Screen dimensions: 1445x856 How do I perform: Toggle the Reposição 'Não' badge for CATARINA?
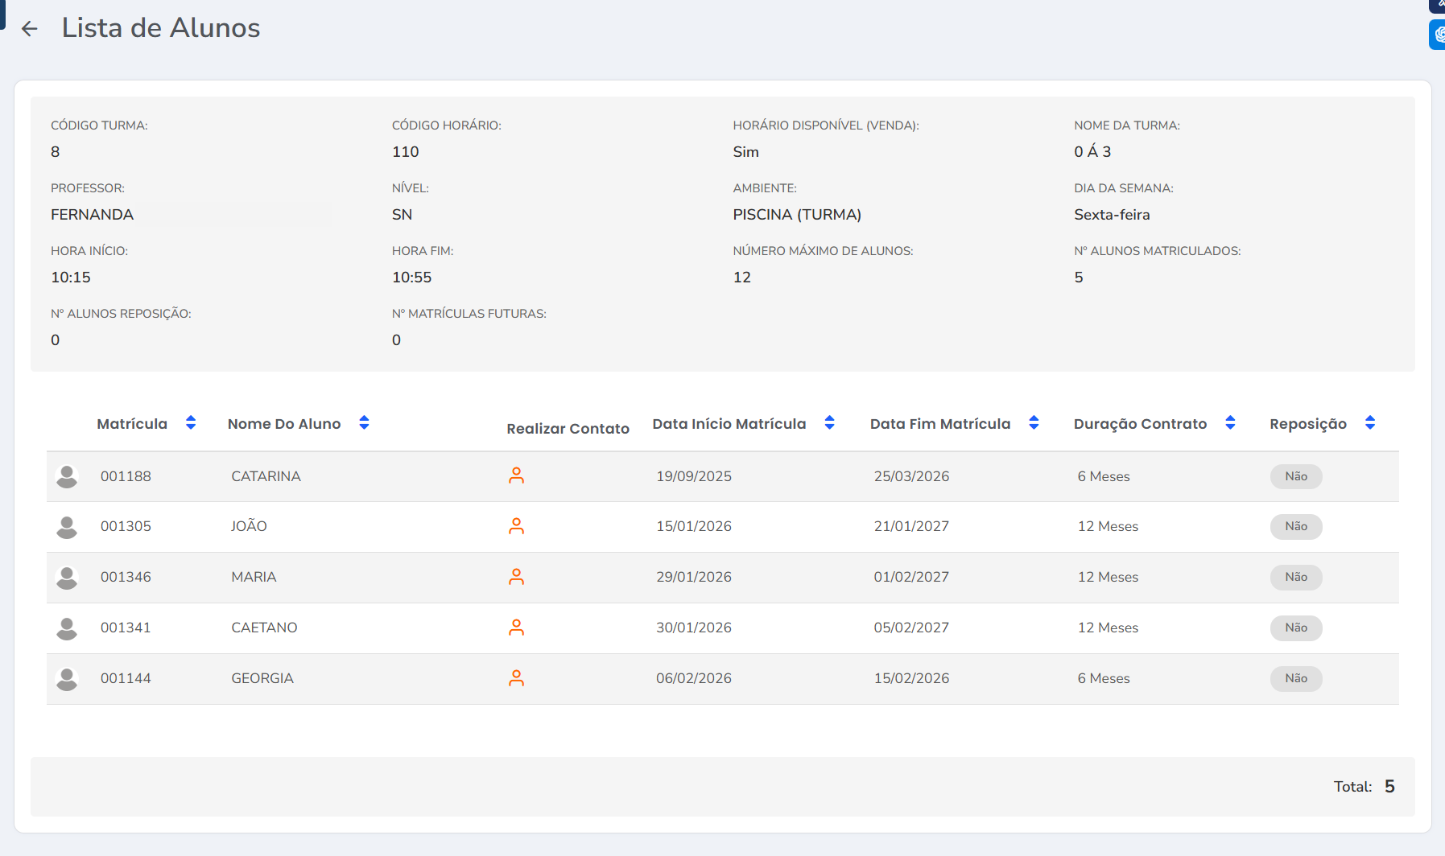pos(1295,476)
